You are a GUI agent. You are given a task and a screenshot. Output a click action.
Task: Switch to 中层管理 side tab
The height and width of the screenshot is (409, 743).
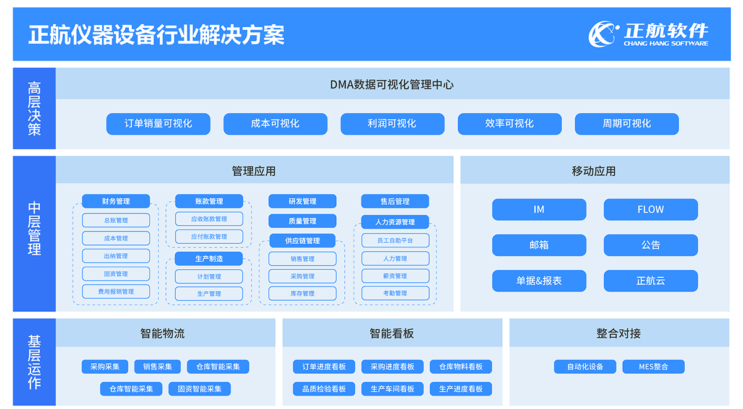(x=34, y=234)
